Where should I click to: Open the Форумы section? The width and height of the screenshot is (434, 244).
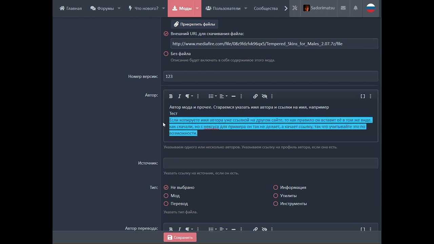(102, 8)
